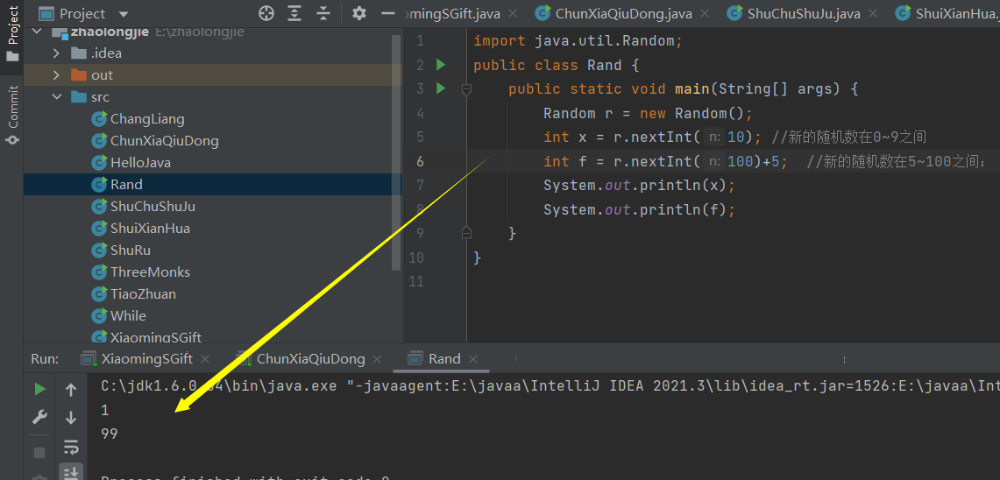Image resolution: width=1000 pixels, height=480 pixels.
Task: Click the Stop square button in Run panel
Action: 39,453
